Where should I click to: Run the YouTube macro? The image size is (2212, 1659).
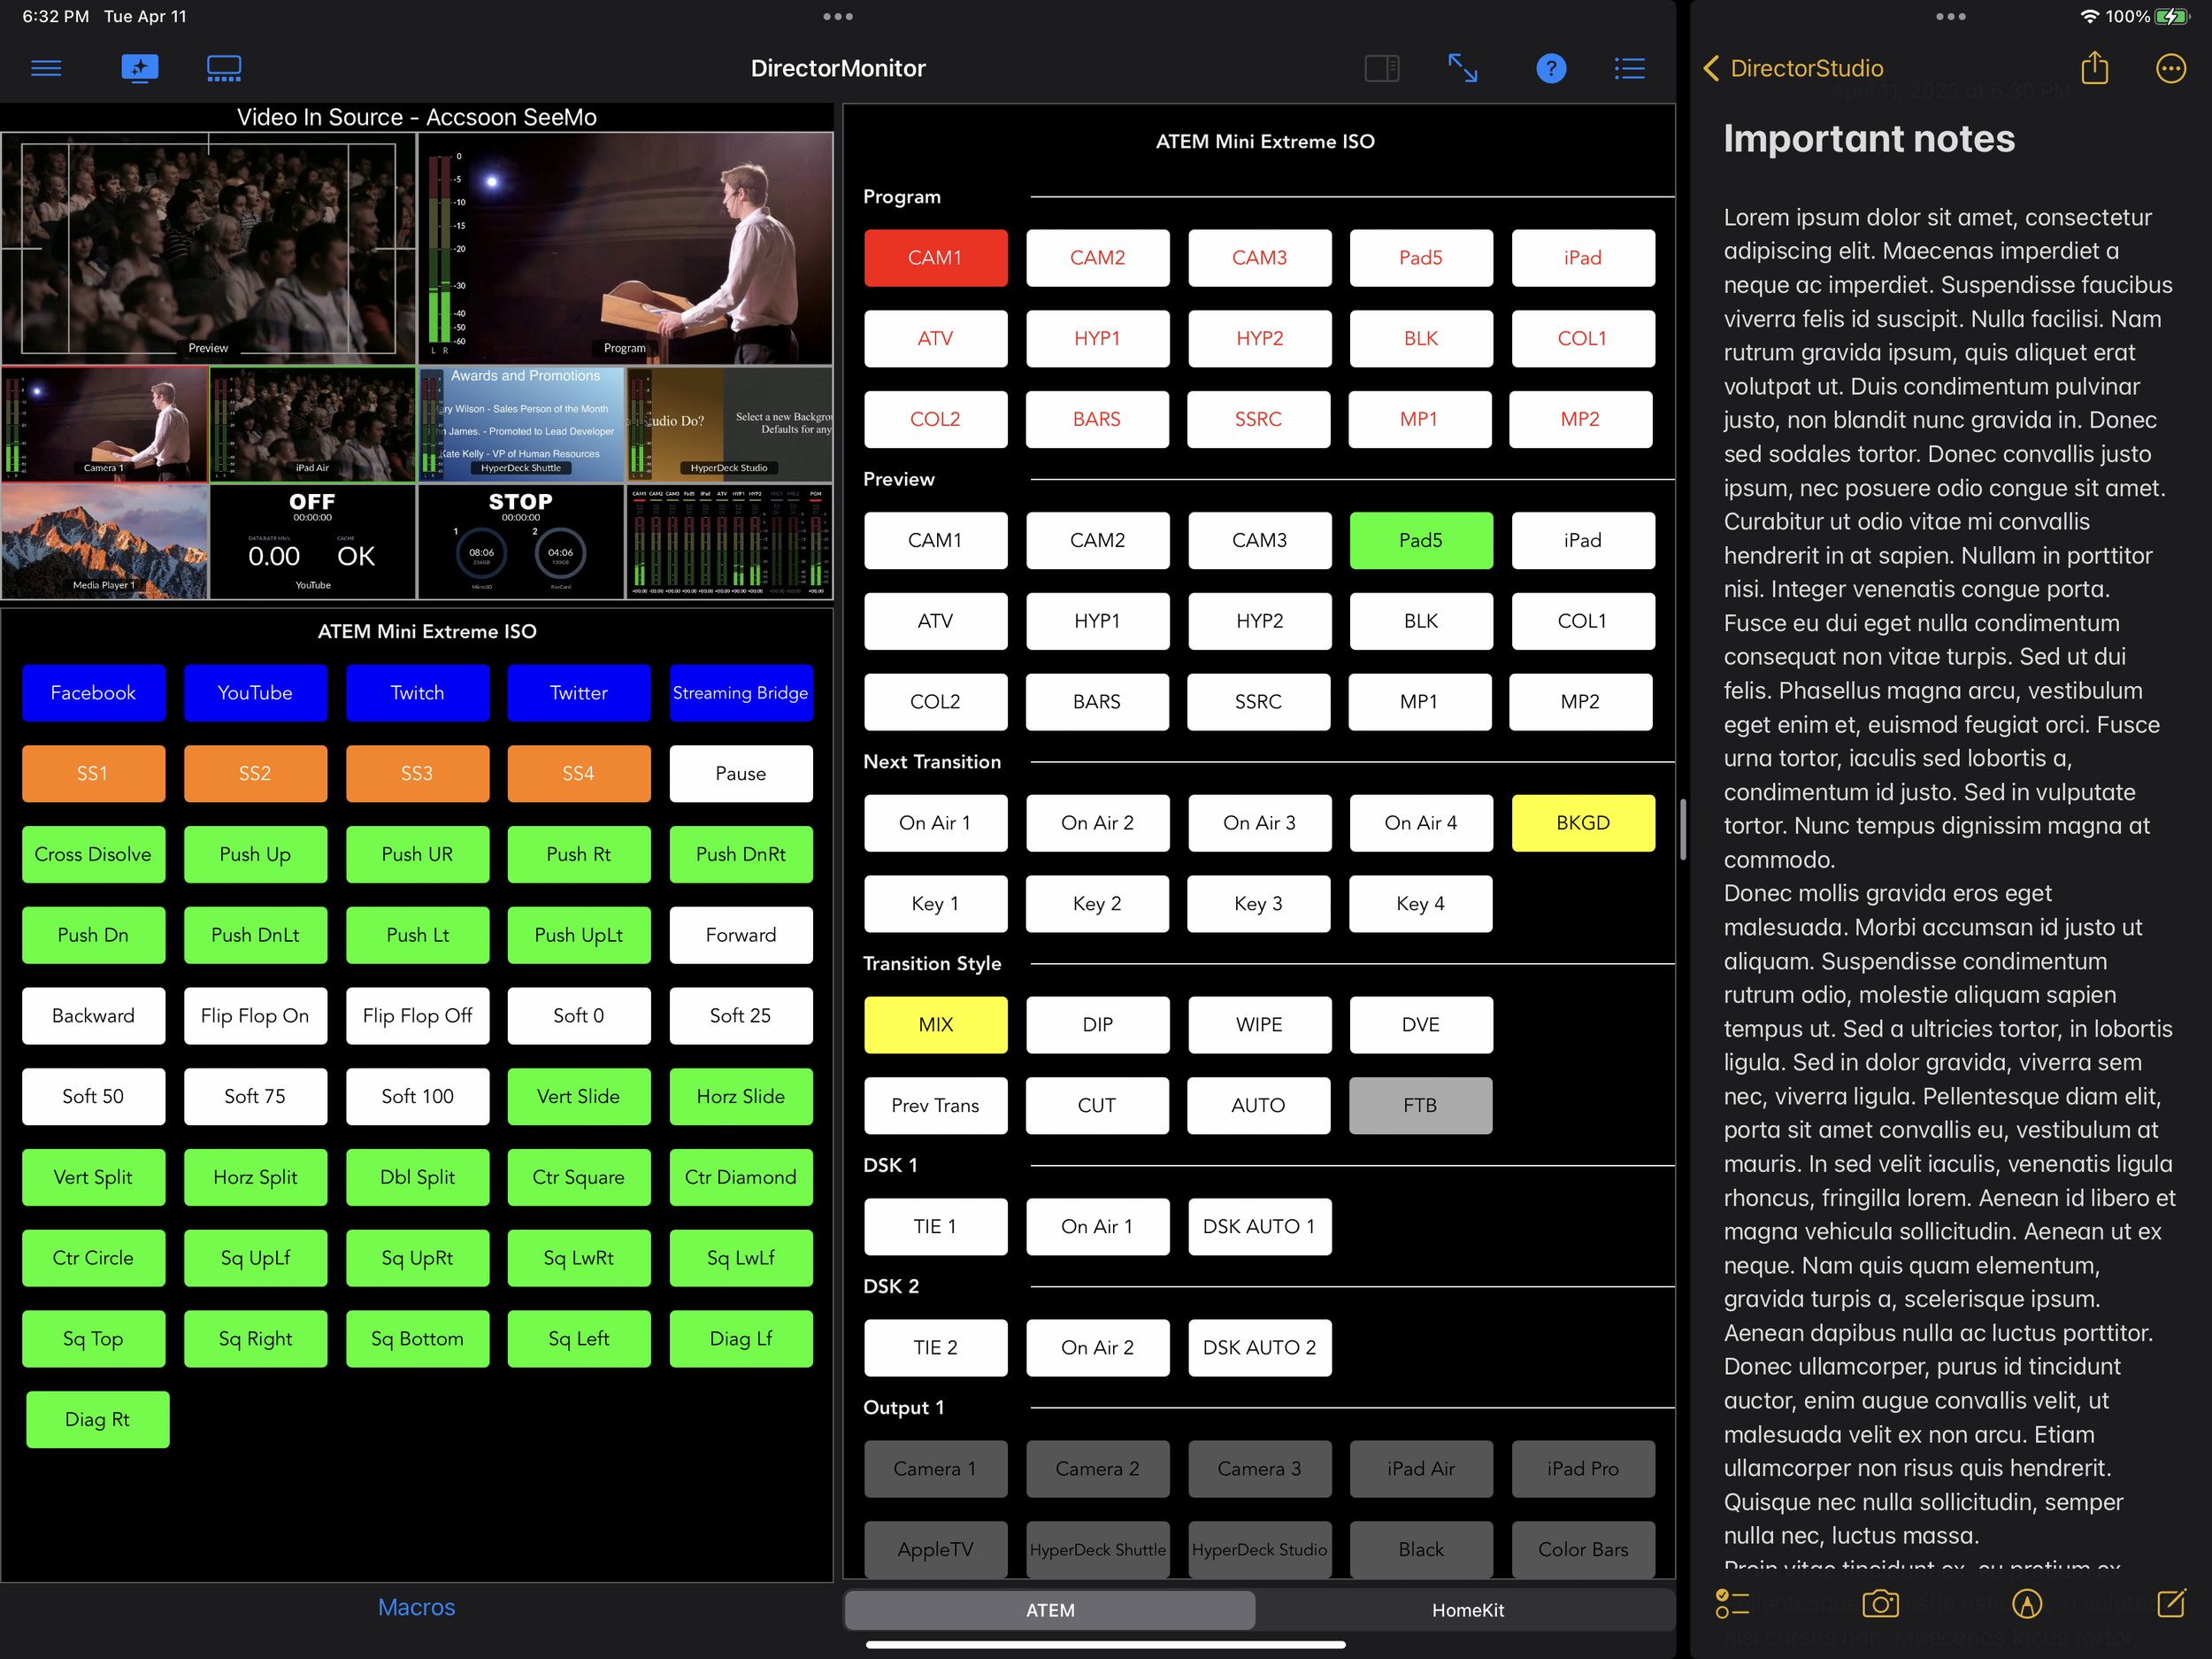(x=255, y=693)
